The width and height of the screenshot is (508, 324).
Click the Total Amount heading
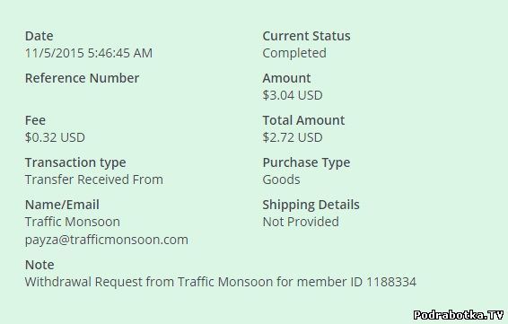(303, 120)
